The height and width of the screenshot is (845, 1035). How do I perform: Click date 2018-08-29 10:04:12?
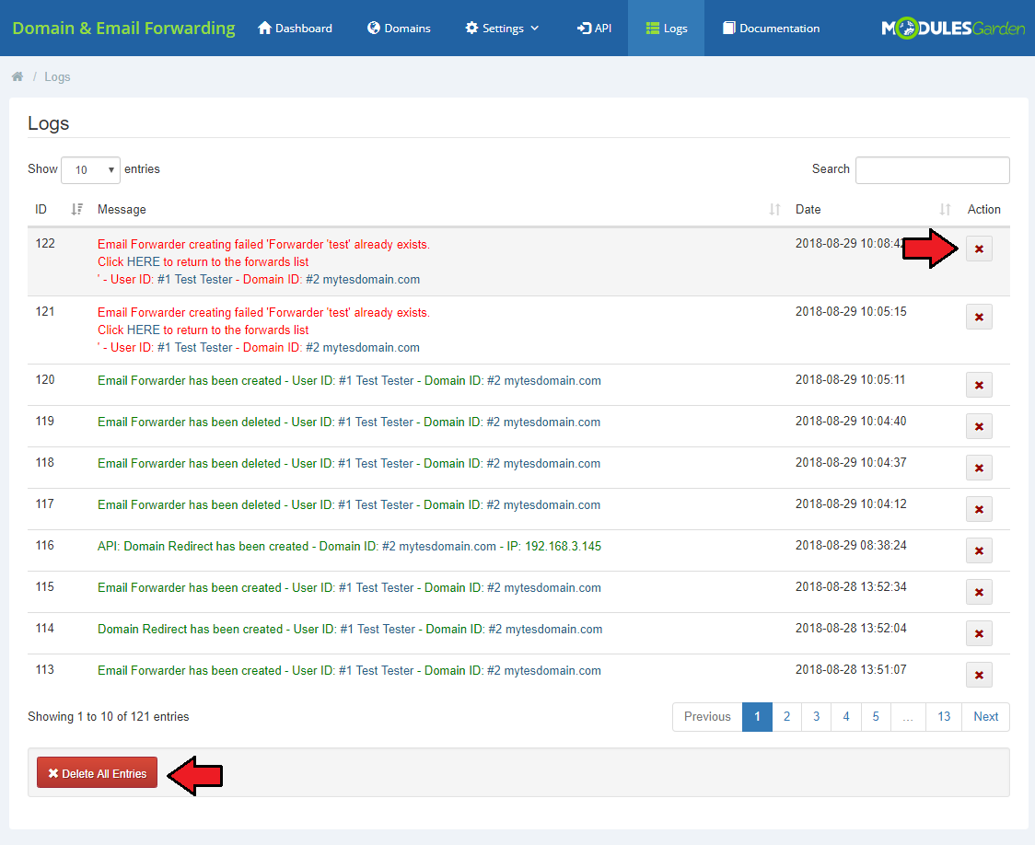pyautogui.click(x=851, y=504)
